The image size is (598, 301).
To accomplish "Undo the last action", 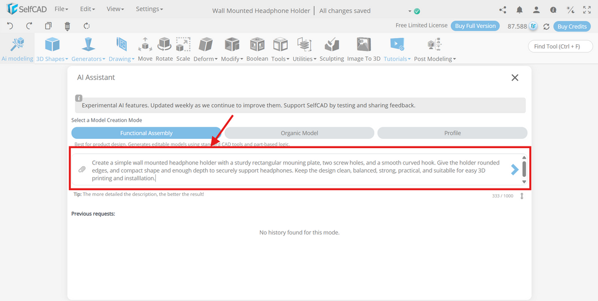I will point(11,26).
